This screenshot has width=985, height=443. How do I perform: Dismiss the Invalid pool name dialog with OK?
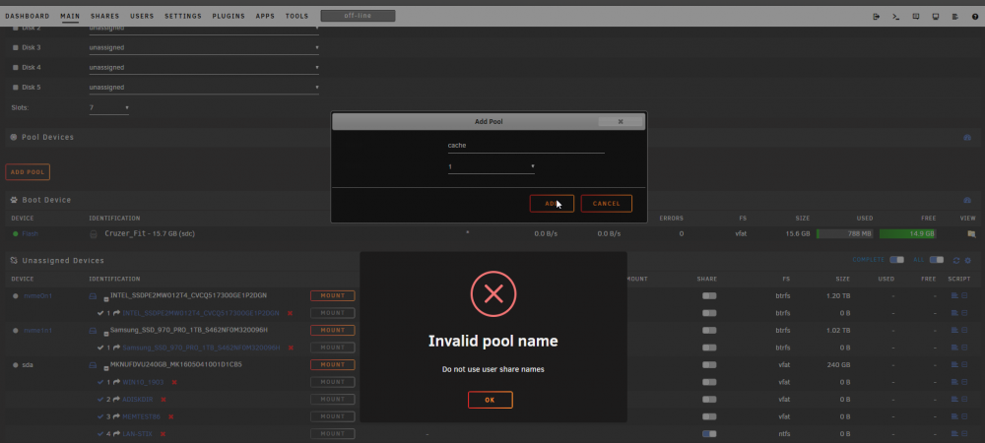tap(490, 400)
